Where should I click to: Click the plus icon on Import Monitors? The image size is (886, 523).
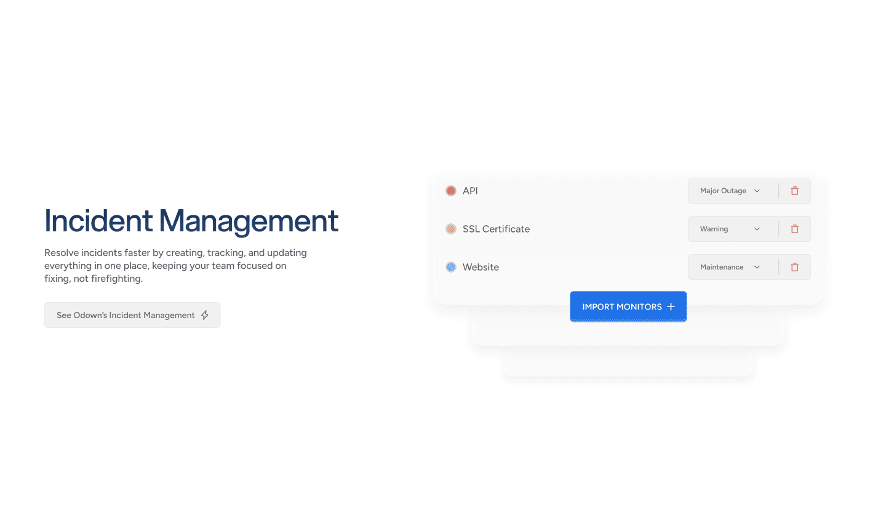coord(671,306)
